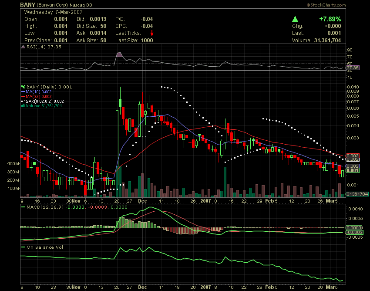Click the MA(10) 0.002 legend entry
The width and height of the screenshot is (370, 291).
39,91
